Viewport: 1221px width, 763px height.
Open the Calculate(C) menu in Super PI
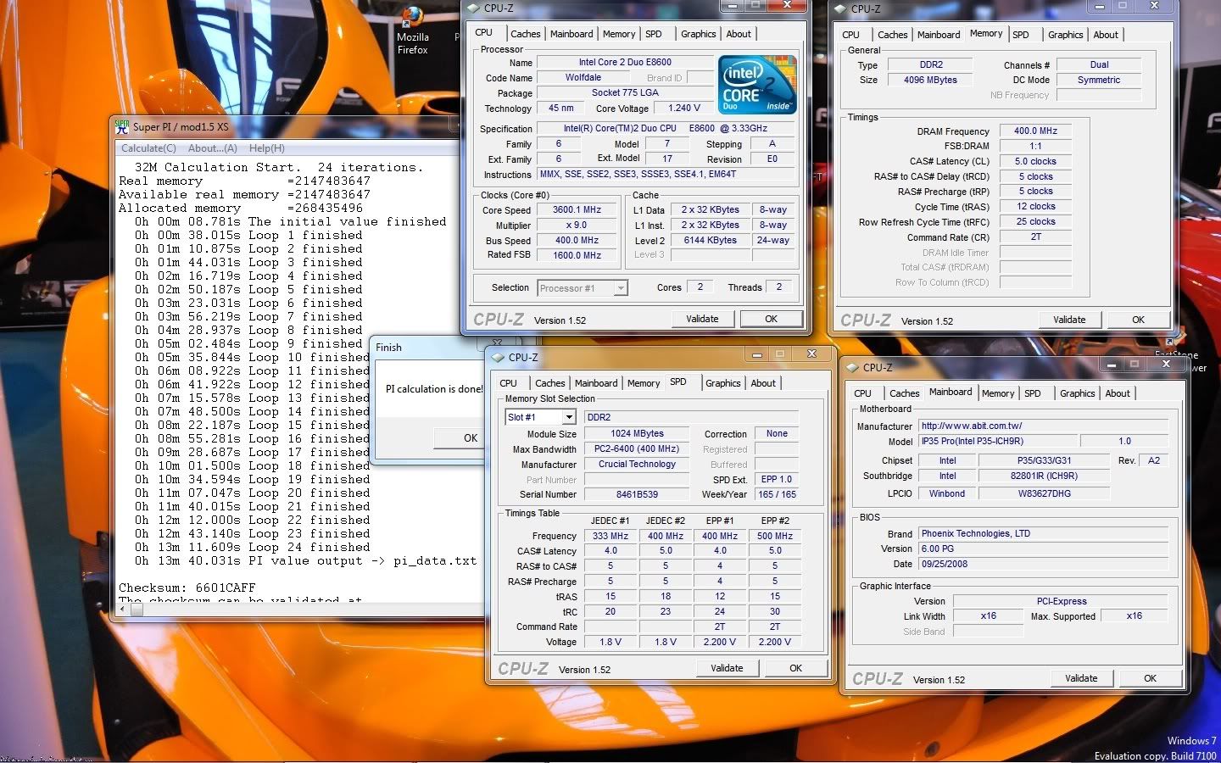click(148, 148)
